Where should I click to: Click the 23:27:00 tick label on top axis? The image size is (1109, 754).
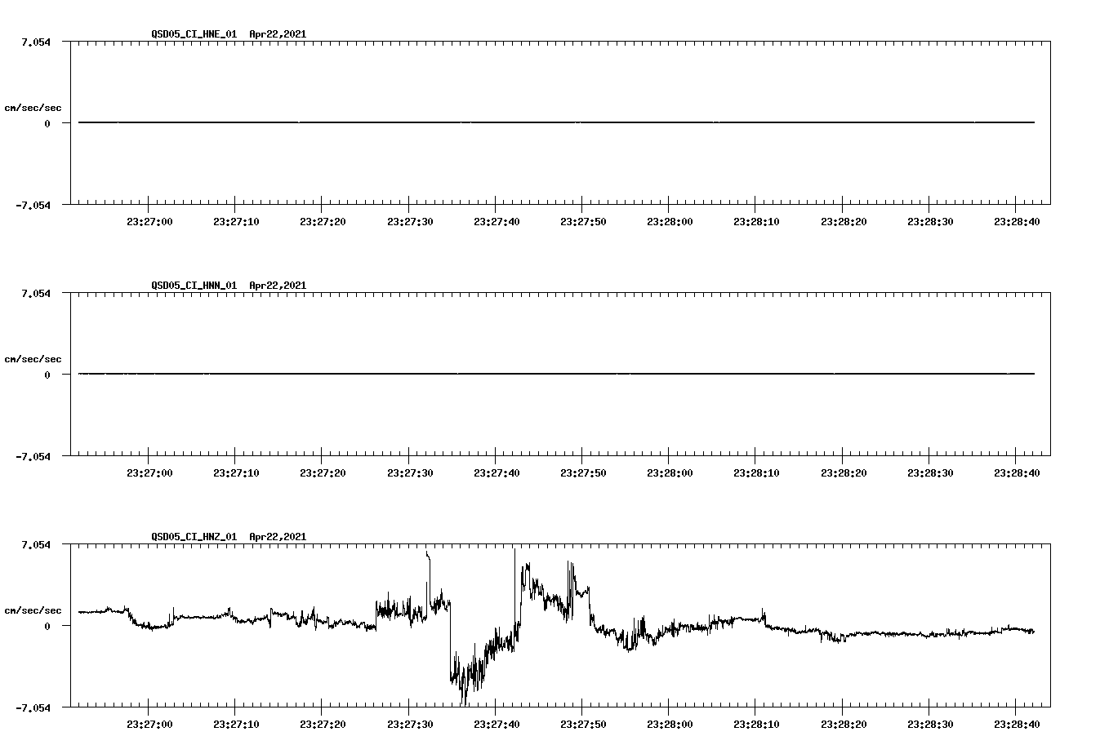(151, 220)
